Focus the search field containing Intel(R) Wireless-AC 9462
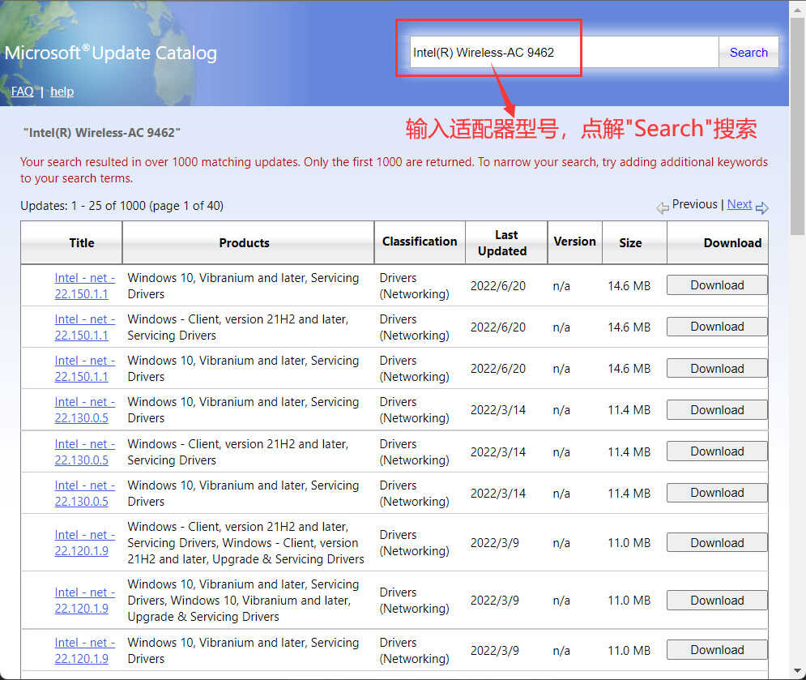 (x=564, y=52)
